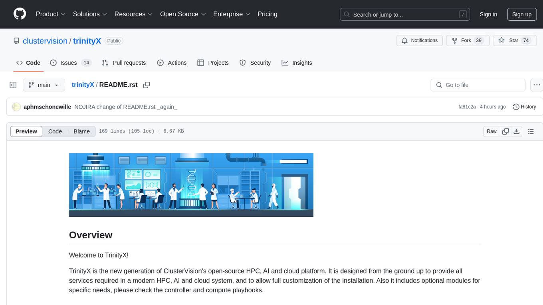543x305 pixels.
Task: Switch to Preview view
Action: [26, 131]
